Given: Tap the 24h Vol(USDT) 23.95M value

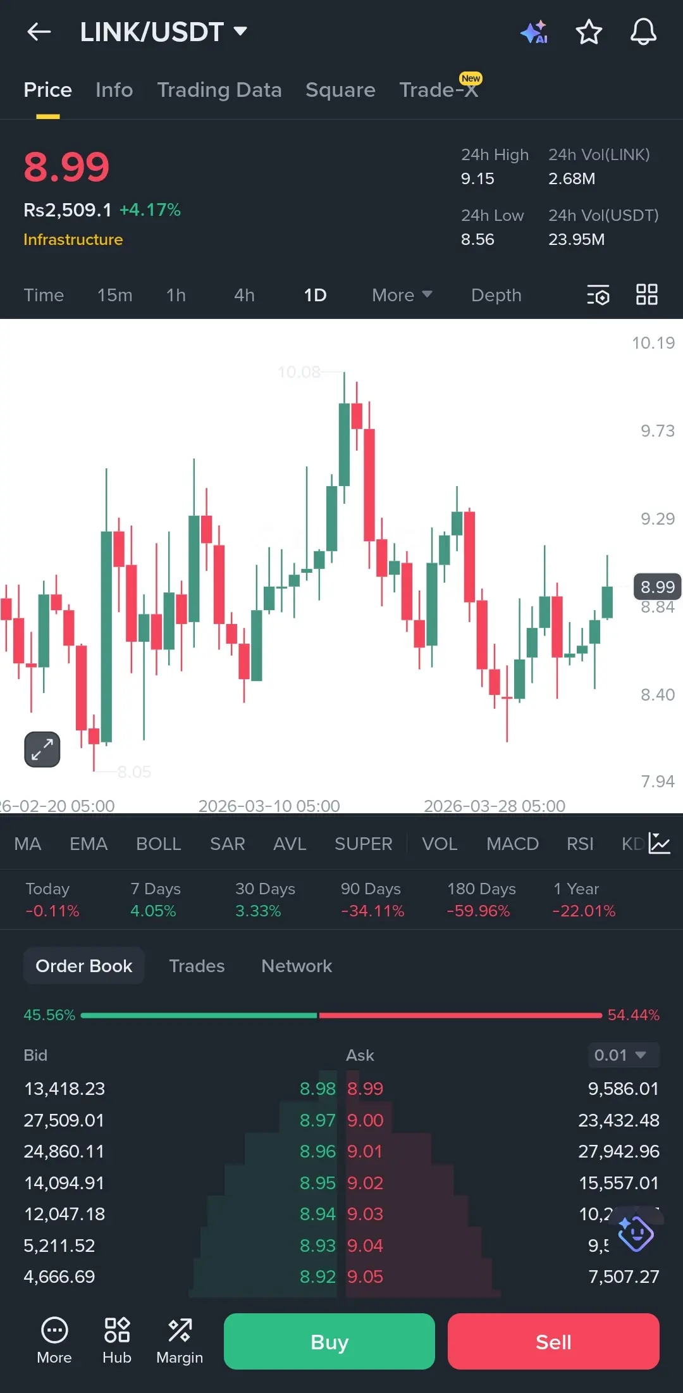Looking at the screenshot, I should click(x=576, y=239).
